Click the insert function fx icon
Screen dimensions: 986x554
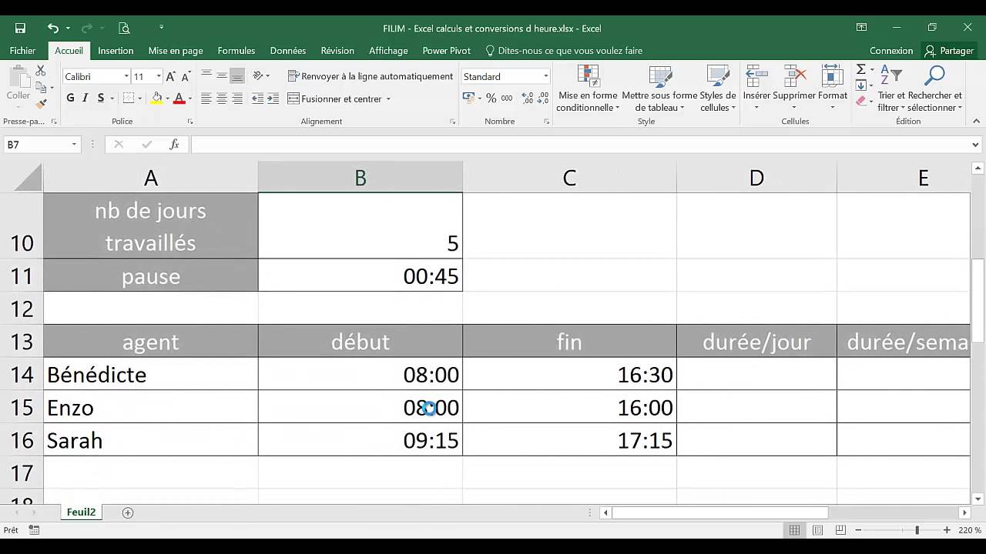175,145
